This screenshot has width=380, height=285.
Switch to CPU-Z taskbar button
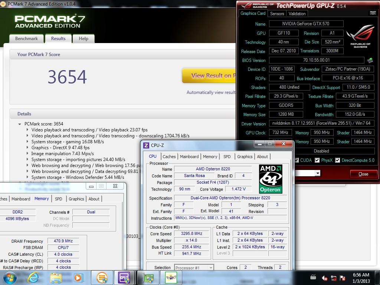(x=124, y=278)
